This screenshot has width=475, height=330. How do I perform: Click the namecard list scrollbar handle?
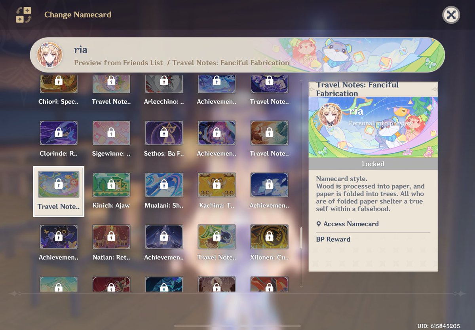tap(301, 237)
